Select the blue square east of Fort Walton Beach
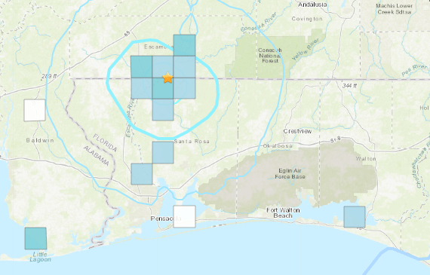Viewport: 430px width, 275px height. [355, 217]
